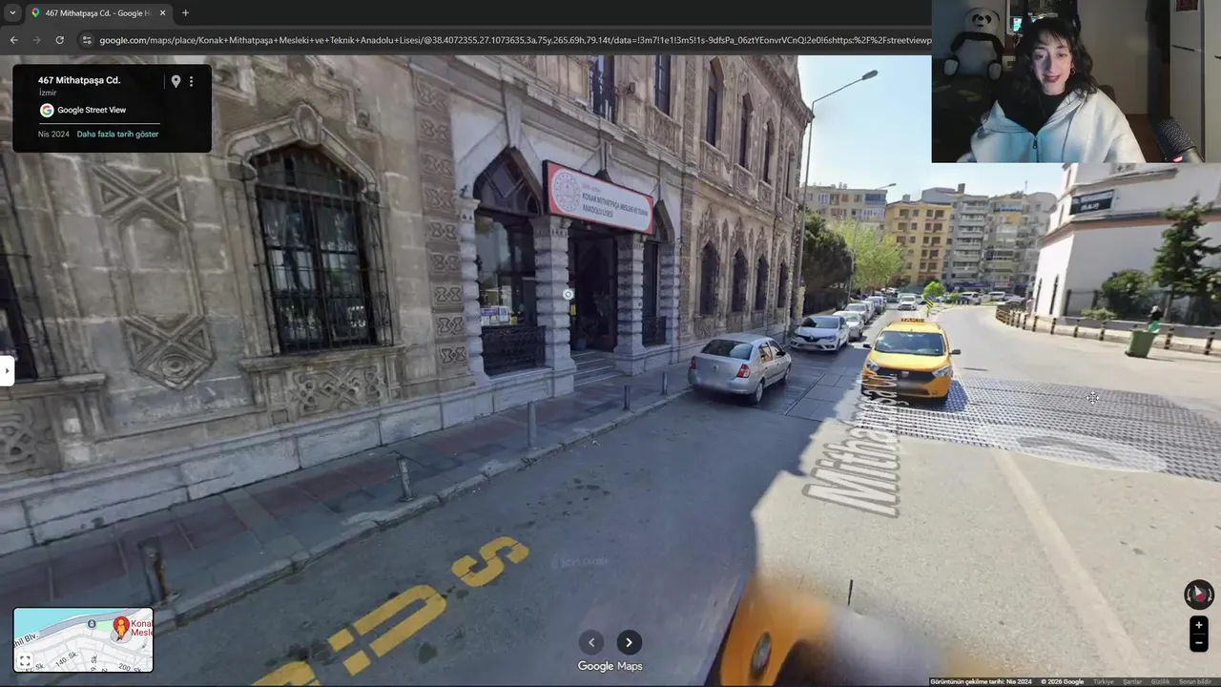The width and height of the screenshot is (1221, 687).
Task: Click the browser forward arrow
Action: pos(36,40)
